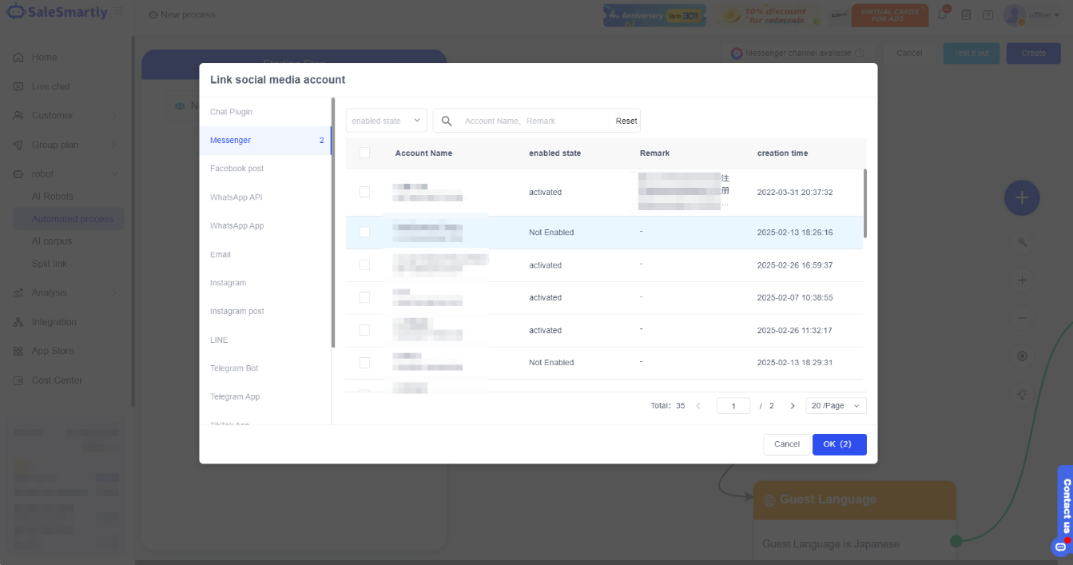Click the table's vertical scrollbar
The height and width of the screenshot is (565, 1073).
865,203
